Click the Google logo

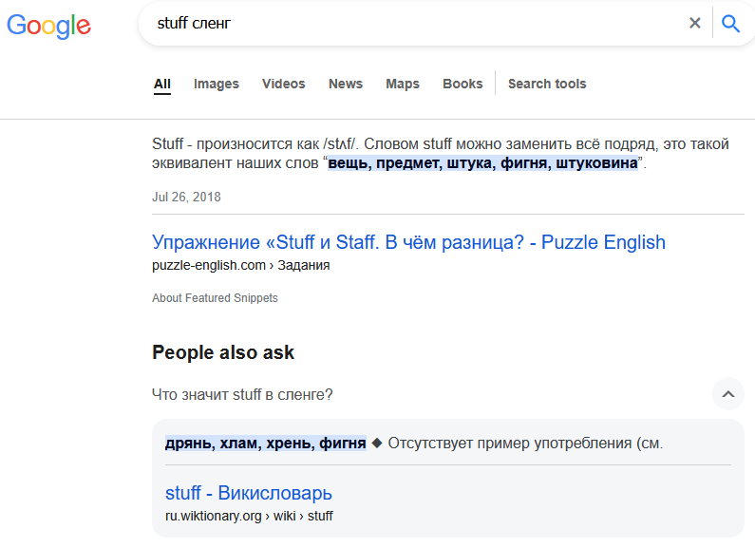click(48, 25)
